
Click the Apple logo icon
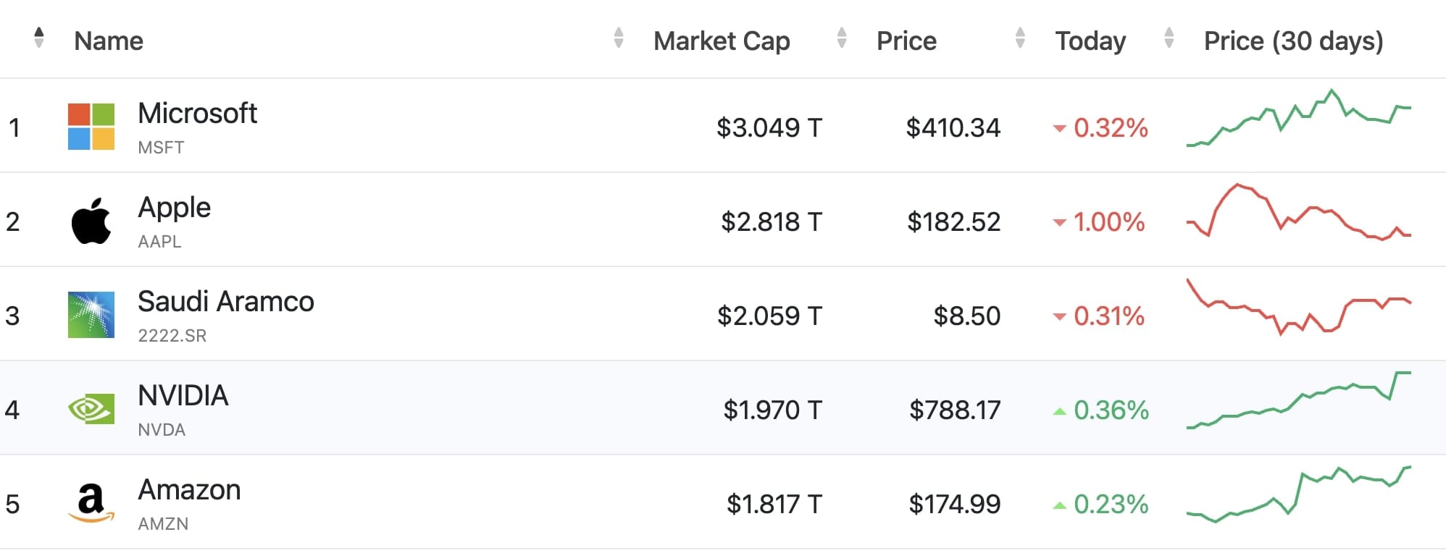point(91,221)
